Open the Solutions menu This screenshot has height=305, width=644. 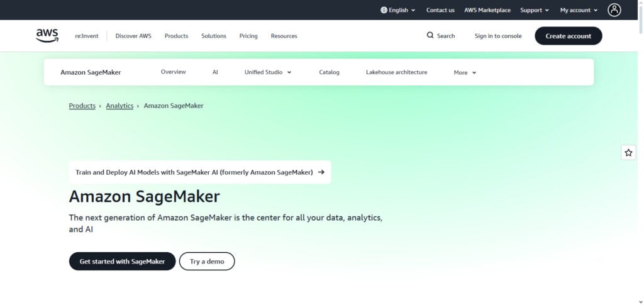point(214,36)
